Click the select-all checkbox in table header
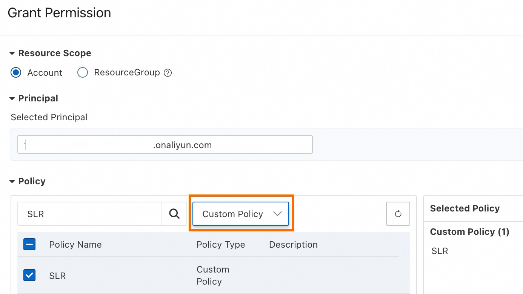This screenshot has width=523, height=294. tap(29, 244)
